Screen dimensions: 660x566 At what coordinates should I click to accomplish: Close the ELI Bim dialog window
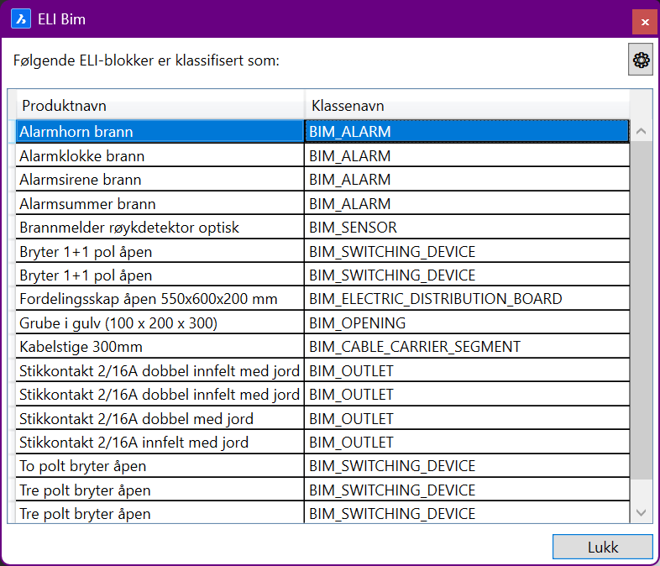[x=645, y=22]
